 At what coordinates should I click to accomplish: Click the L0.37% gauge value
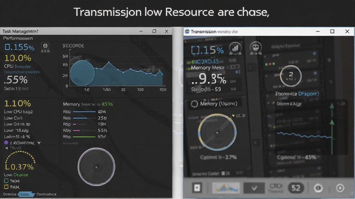pos(19,167)
